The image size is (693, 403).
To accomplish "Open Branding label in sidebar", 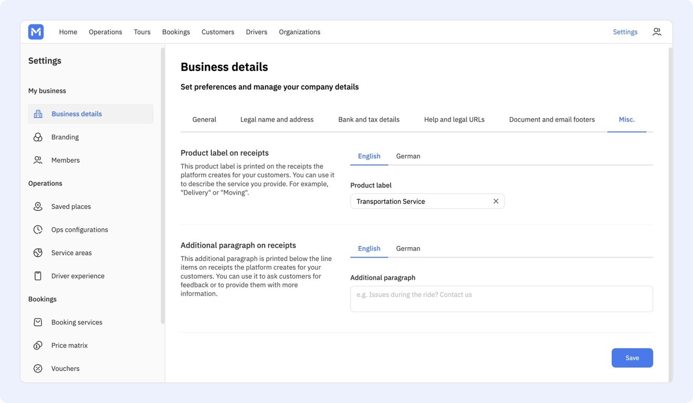I will [x=65, y=137].
